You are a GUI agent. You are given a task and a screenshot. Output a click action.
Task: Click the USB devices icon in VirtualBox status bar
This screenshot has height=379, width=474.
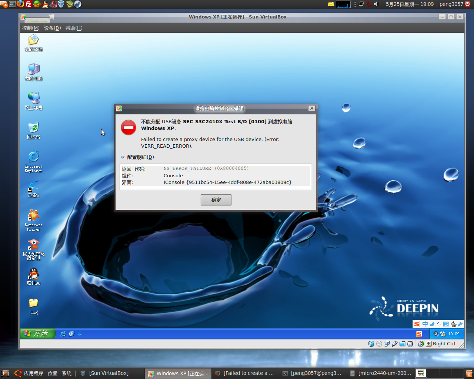(395, 344)
